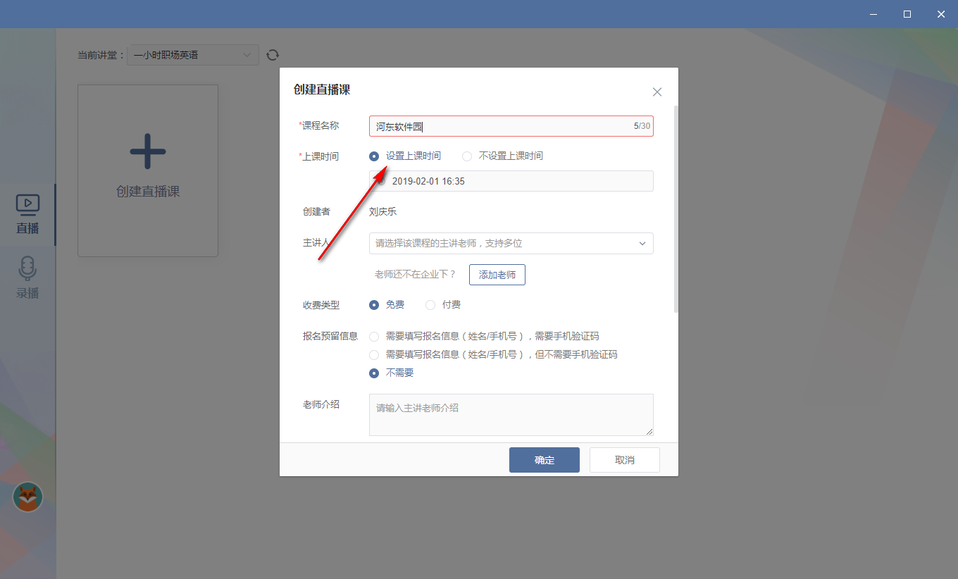This screenshot has height=579, width=958.
Task: Click the fox avatar in the bottom-left corner
Action: point(27,497)
